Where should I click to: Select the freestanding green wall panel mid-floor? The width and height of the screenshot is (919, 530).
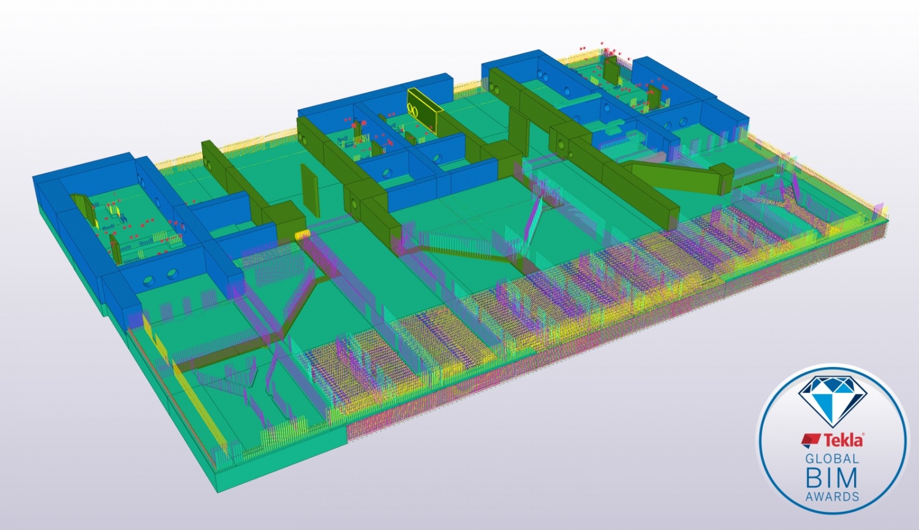coord(309,191)
